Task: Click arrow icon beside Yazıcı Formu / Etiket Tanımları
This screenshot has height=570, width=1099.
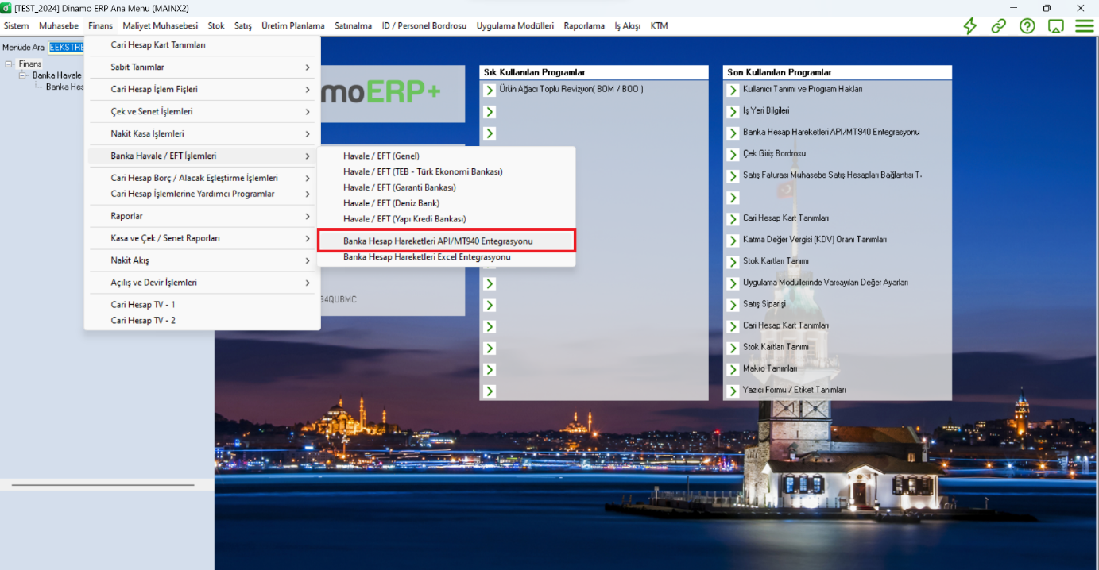Action: [733, 391]
